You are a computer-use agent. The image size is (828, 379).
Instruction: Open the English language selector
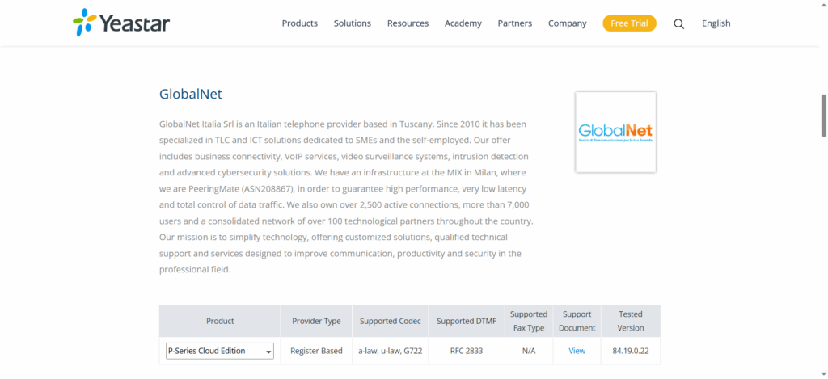(x=716, y=23)
